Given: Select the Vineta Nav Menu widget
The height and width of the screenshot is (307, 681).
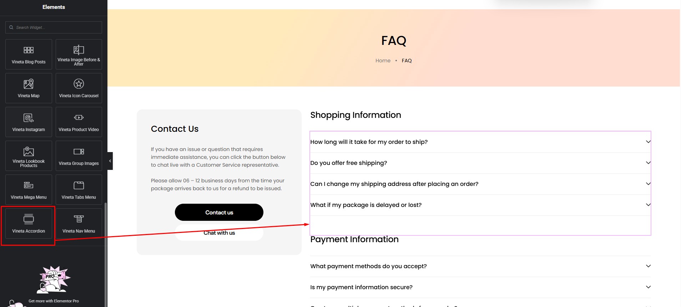Looking at the screenshot, I should 79,223.
